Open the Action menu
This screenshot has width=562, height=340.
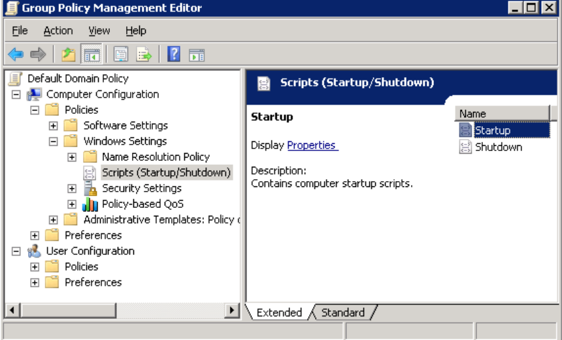[58, 31]
